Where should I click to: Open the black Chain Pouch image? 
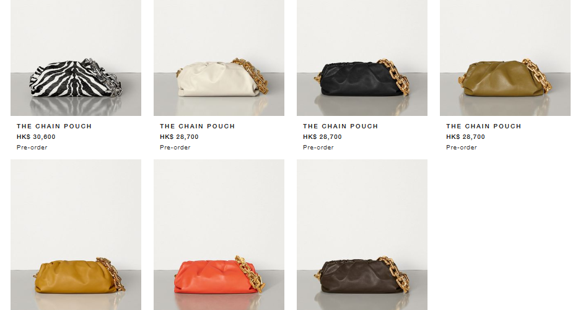[362, 58]
